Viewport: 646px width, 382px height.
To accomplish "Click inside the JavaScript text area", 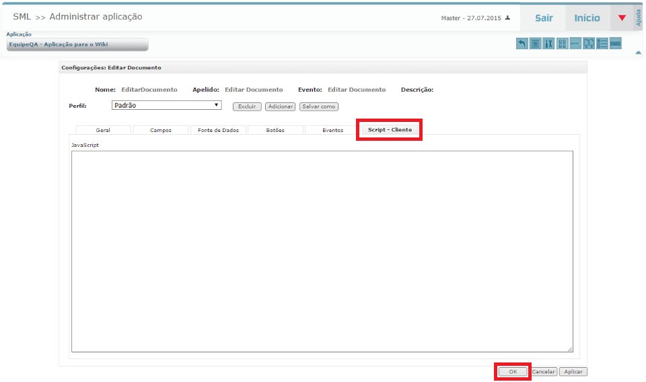I will coord(322,251).
